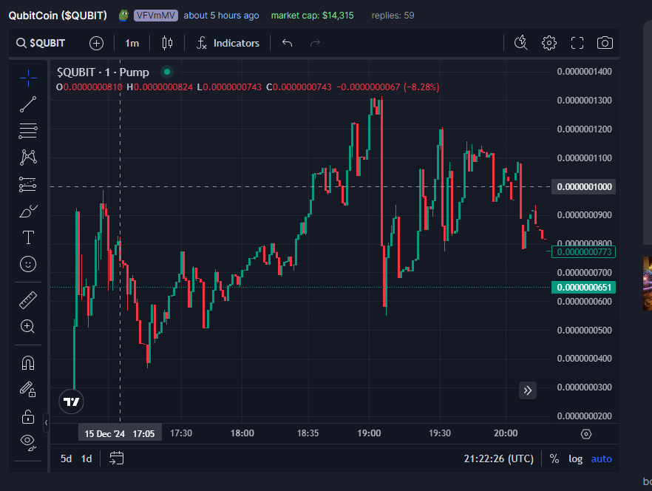This screenshot has height=491, width=652.
Task: Click the TradingView logo badge
Action: tap(71, 402)
